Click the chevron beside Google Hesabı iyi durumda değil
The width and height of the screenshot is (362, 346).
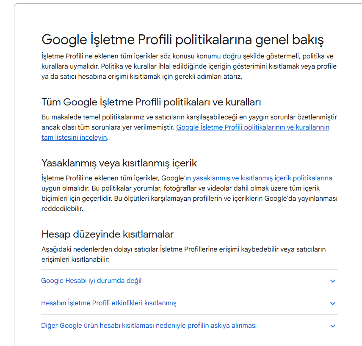[x=332, y=281]
